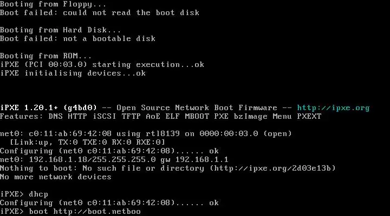
Task: Click the 'iPXE initialising devices' line
Action: 73,73
